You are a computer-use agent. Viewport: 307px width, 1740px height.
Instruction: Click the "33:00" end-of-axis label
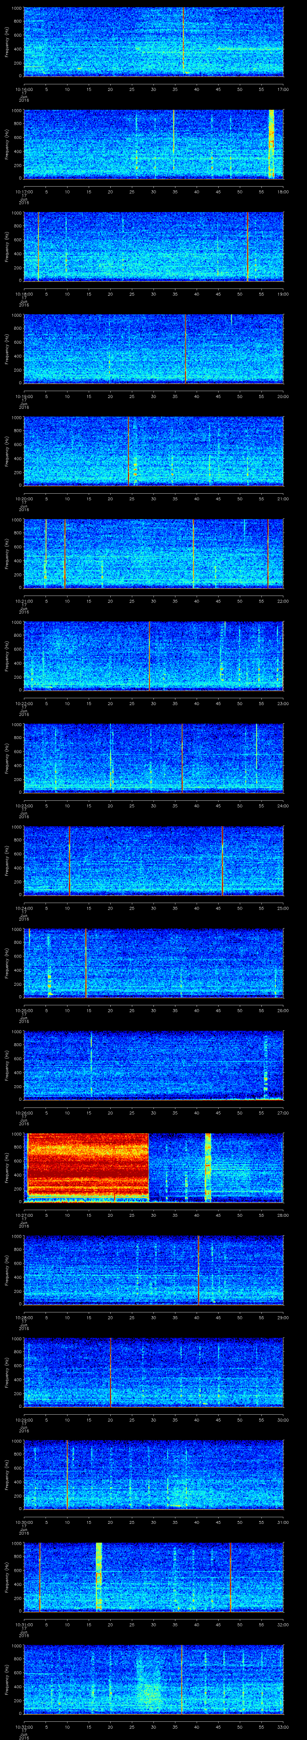[283, 1727]
